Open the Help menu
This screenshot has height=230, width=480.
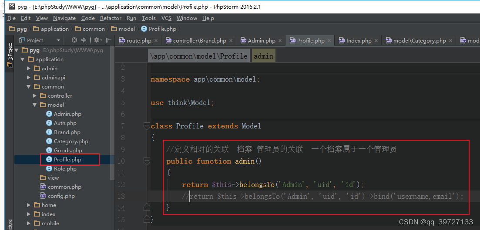tap(208, 18)
